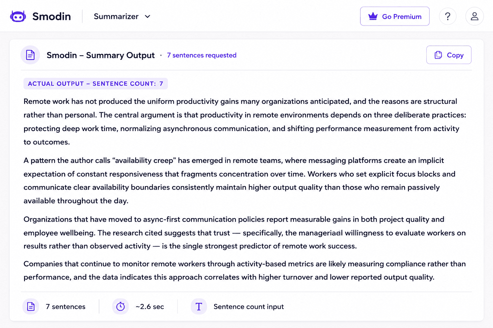This screenshot has height=328, width=493.
Task: Click the Go Premium button
Action: pos(395,16)
